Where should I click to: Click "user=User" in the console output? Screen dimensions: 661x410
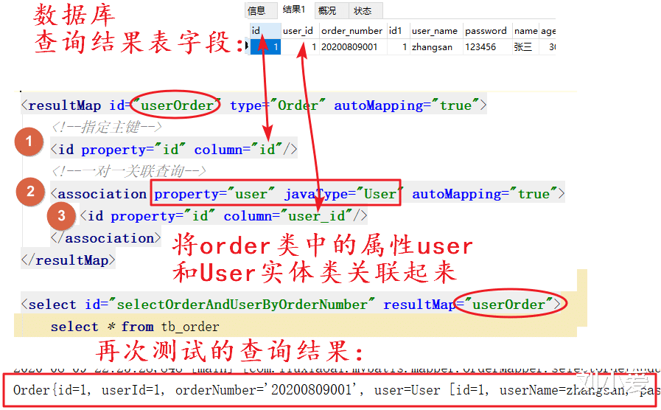click(x=407, y=390)
